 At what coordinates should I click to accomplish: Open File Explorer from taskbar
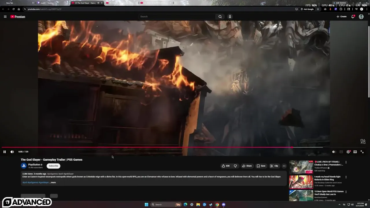(x=198, y=205)
